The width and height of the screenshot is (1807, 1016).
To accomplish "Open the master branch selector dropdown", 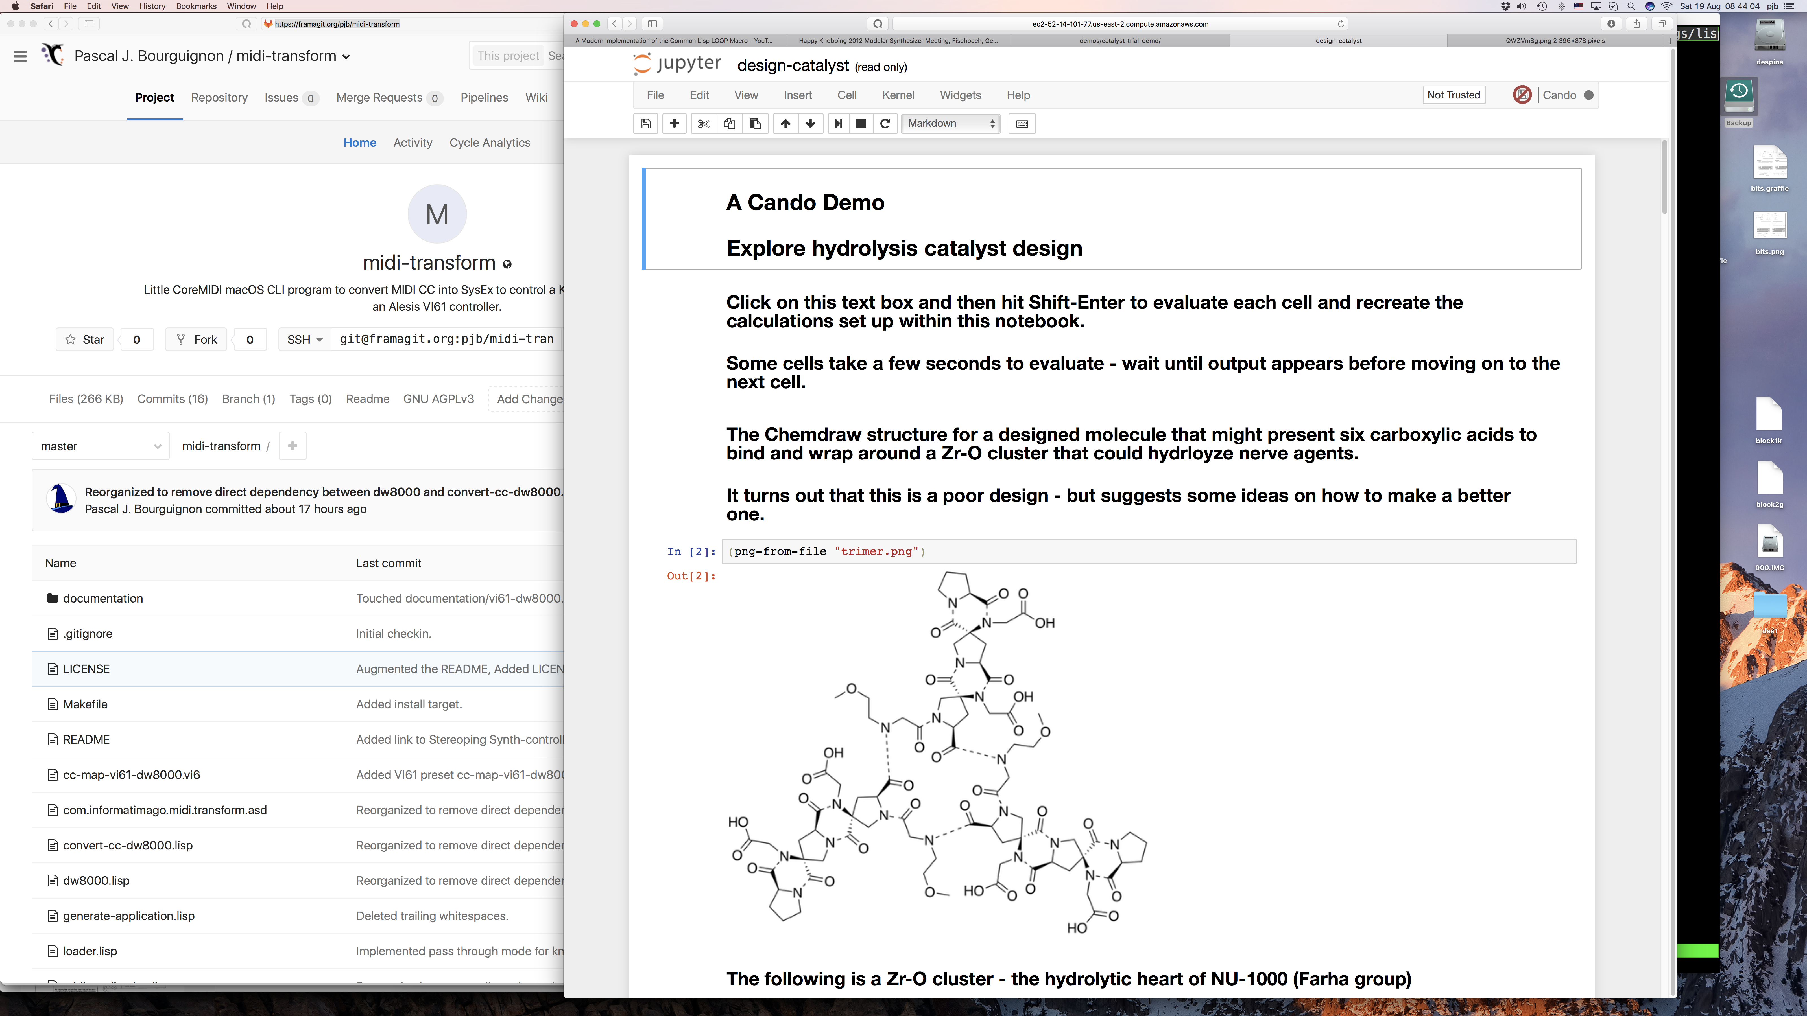I will [100, 446].
